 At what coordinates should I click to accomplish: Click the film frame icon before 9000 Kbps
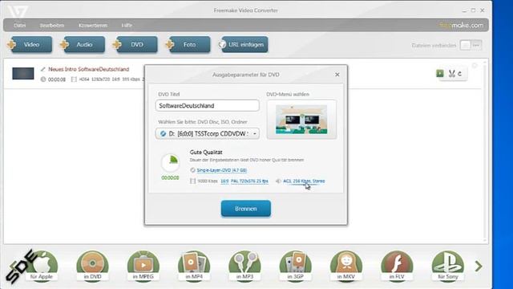tap(192, 181)
